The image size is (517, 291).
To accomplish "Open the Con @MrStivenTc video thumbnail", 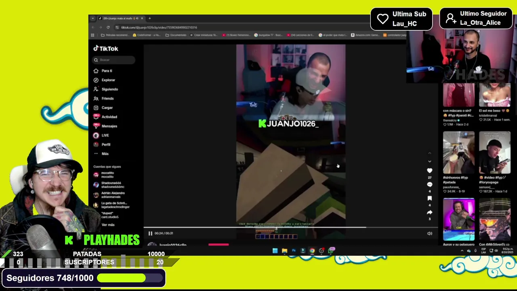I will point(495,219).
